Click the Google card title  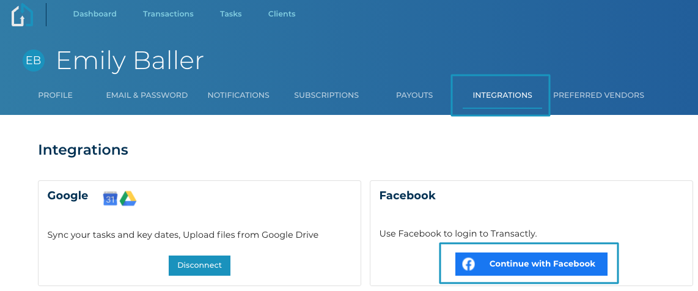click(68, 196)
